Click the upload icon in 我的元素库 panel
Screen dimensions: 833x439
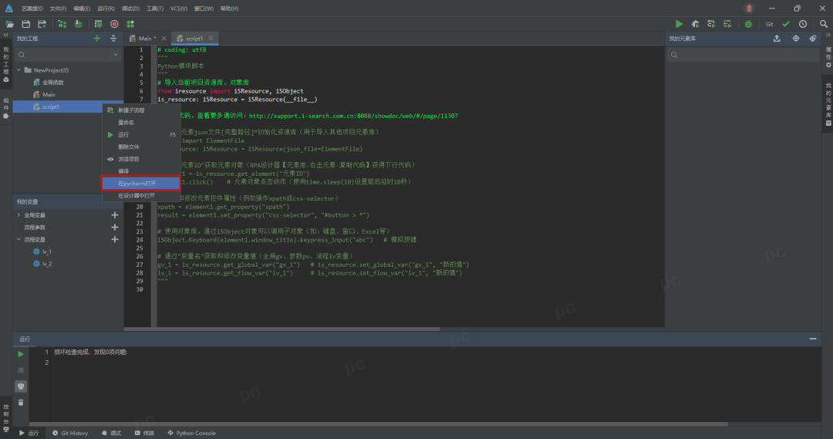tap(777, 39)
